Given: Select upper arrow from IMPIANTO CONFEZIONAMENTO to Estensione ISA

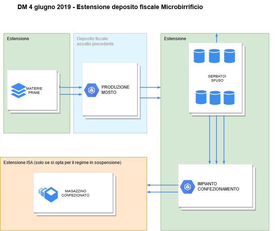Looking at the screenshot, I should point(162,185).
